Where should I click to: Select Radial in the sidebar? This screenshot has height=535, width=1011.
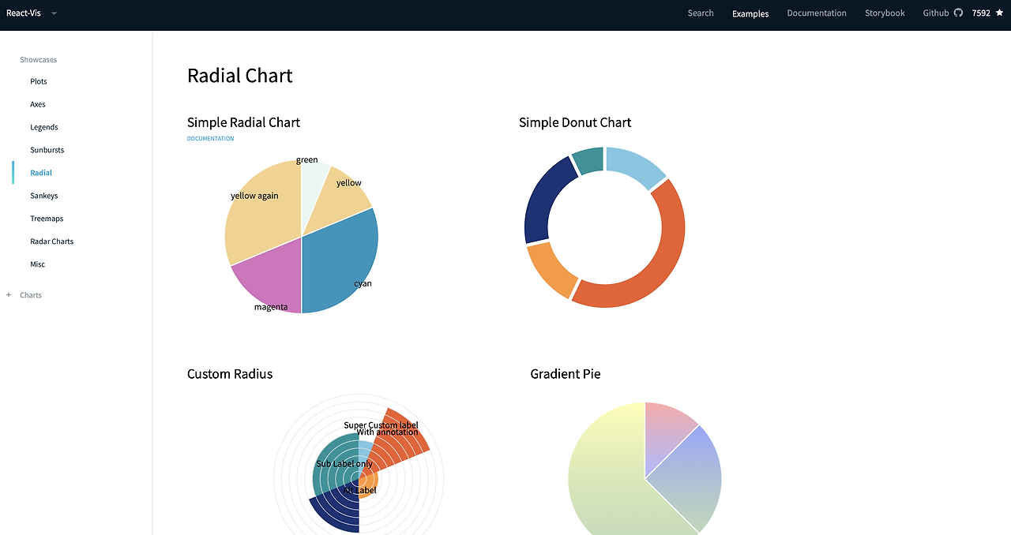pos(41,173)
